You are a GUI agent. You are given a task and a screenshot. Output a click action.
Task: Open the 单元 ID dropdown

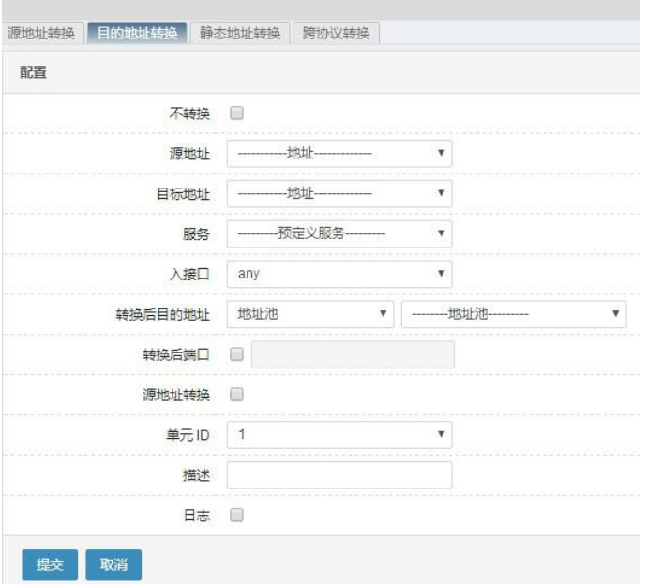tap(339, 434)
